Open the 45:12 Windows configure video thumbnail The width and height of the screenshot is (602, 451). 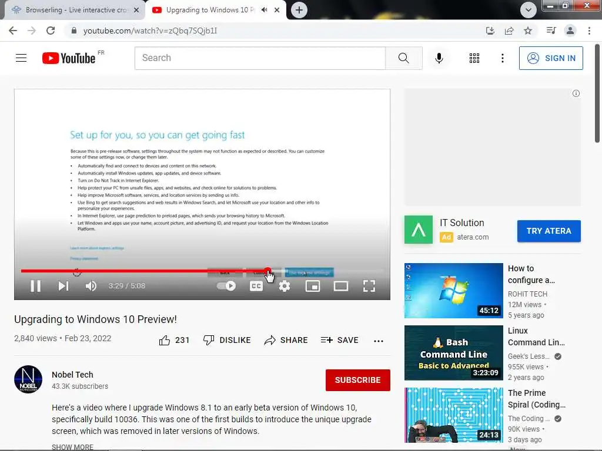pyautogui.click(x=453, y=290)
